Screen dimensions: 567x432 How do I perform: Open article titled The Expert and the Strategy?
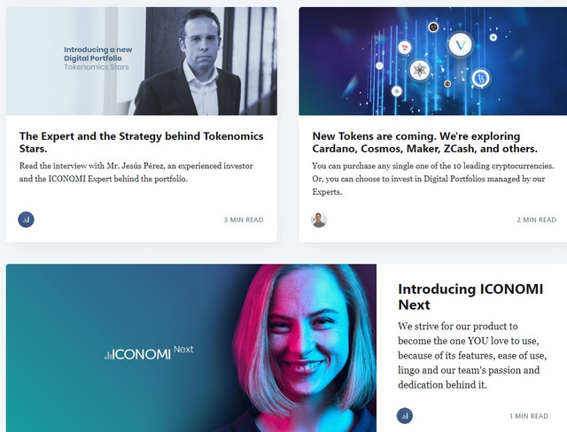(141, 143)
